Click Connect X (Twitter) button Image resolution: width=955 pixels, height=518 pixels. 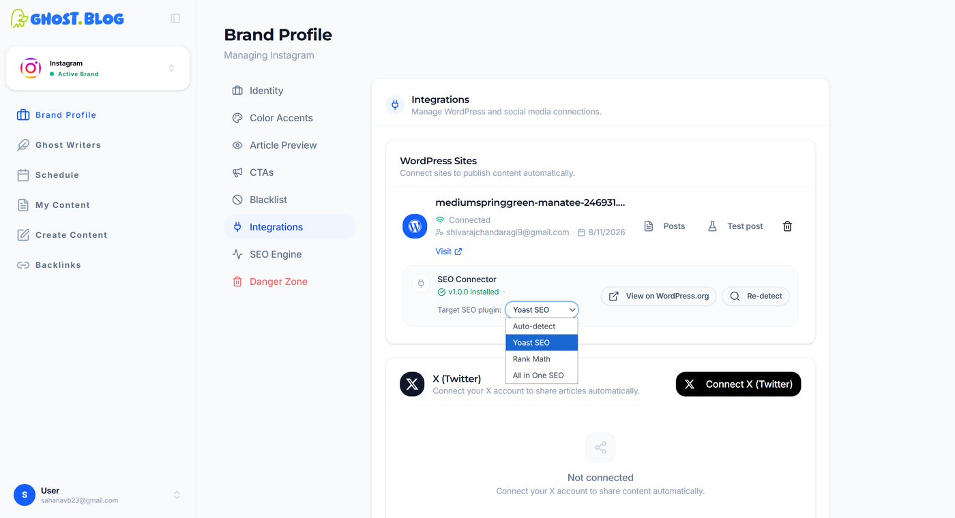click(x=738, y=384)
